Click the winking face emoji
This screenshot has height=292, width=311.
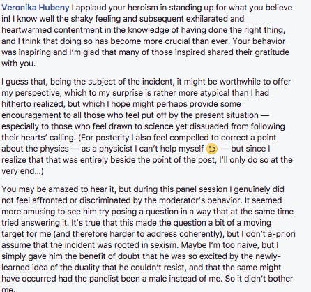click(212, 149)
